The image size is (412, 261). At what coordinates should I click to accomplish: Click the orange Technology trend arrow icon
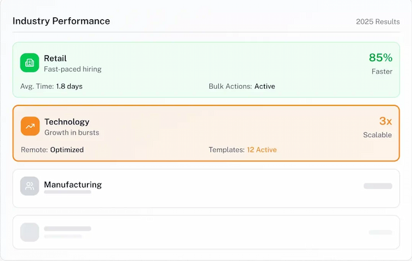point(30,126)
